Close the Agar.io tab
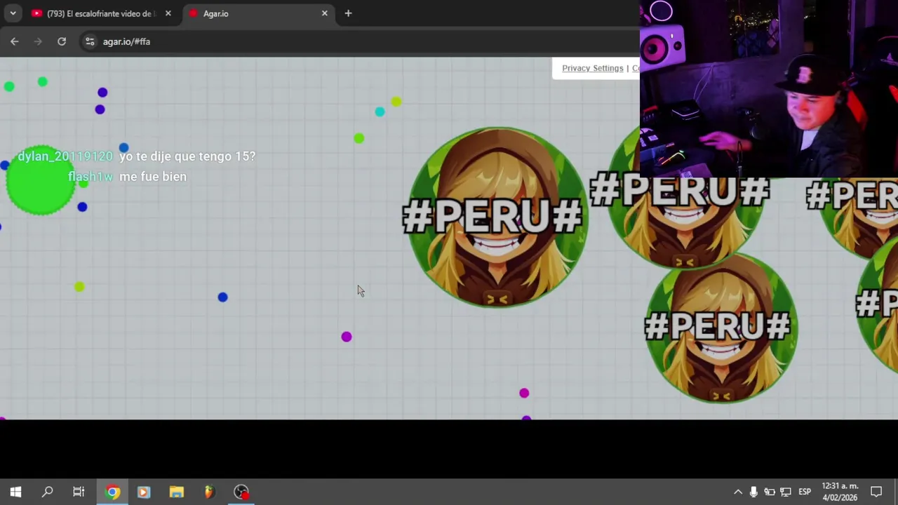The height and width of the screenshot is (505, 898). [x=324, y=13]
